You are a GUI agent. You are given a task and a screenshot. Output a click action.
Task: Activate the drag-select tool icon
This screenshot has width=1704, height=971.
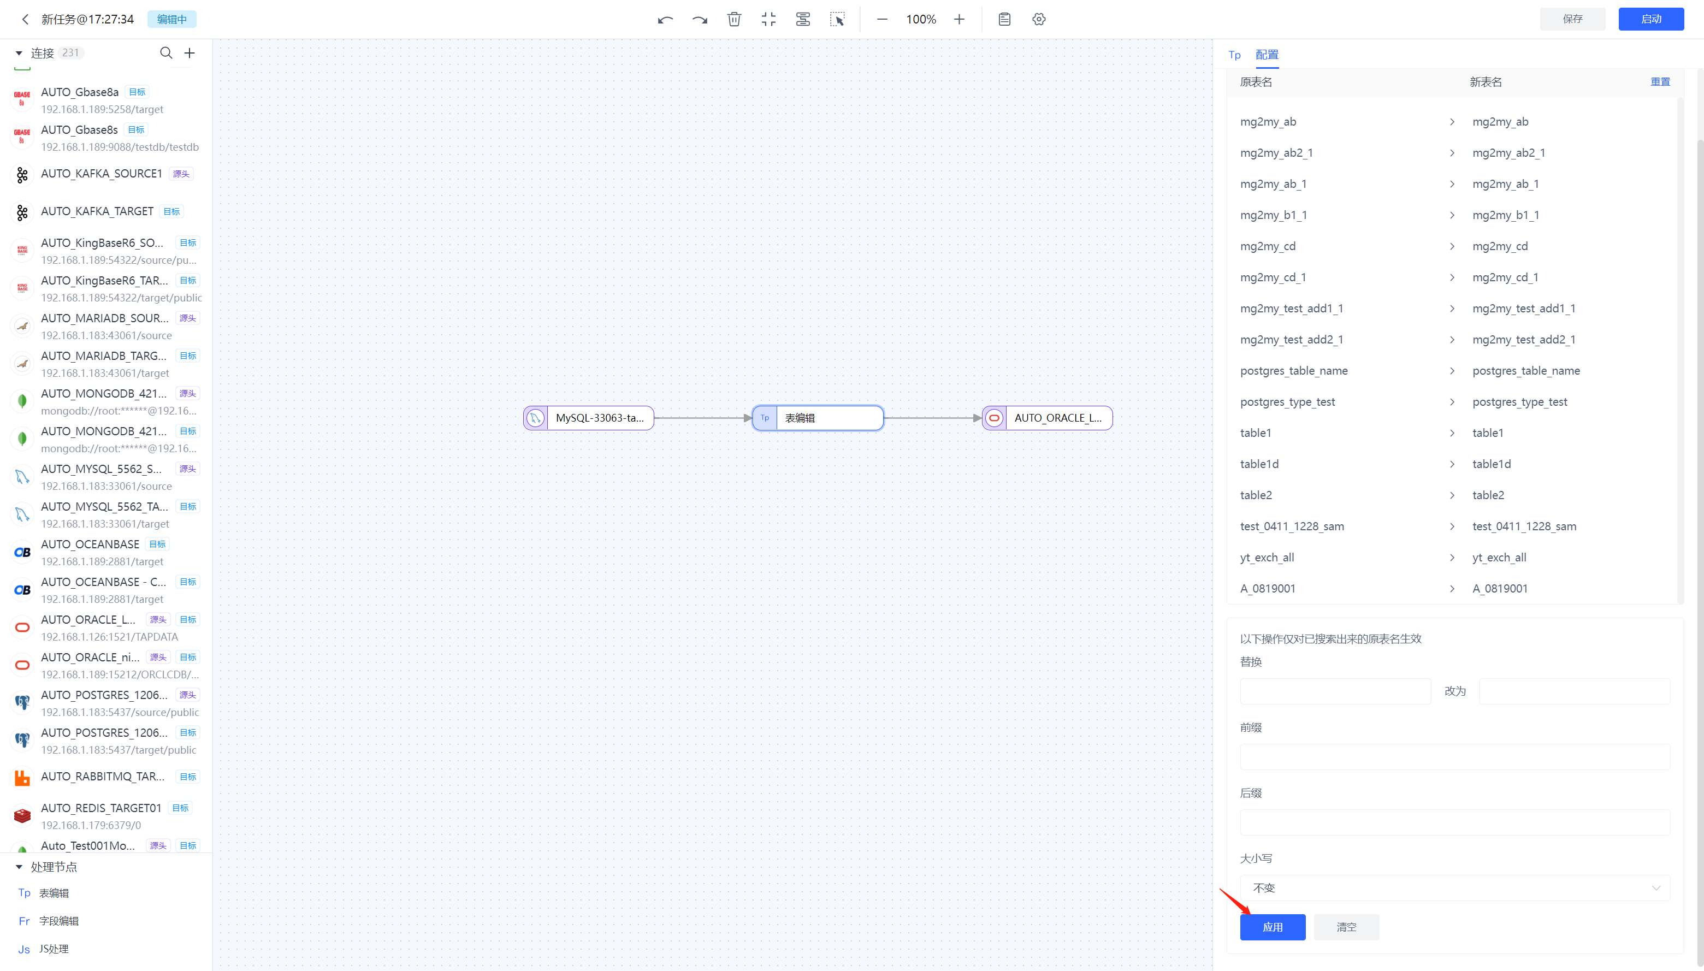click(837, 19)
